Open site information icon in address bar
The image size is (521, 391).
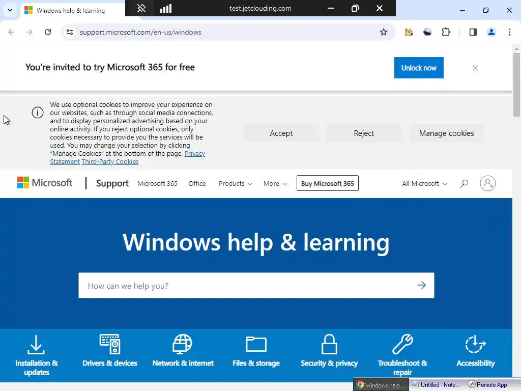pos(70,32)
